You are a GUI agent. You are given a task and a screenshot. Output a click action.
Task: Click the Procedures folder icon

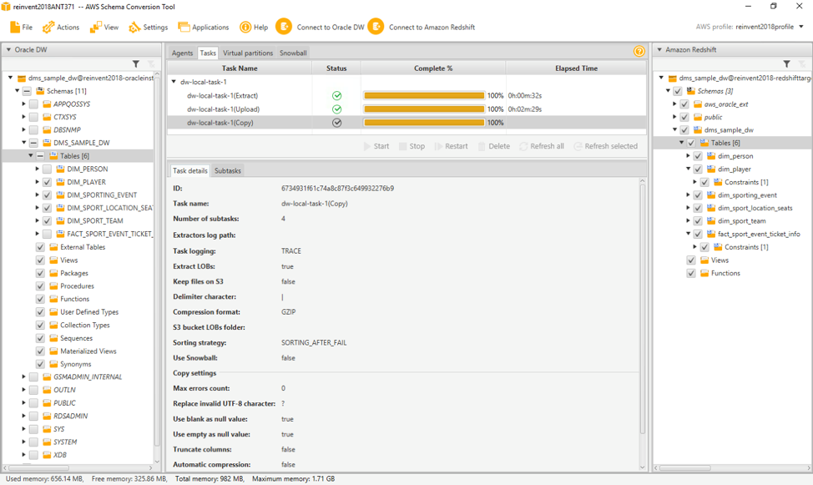[53, 286]
